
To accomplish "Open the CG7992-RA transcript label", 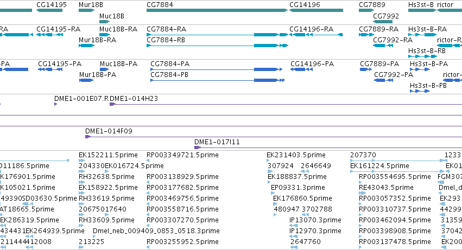I will tap(393, 40).
